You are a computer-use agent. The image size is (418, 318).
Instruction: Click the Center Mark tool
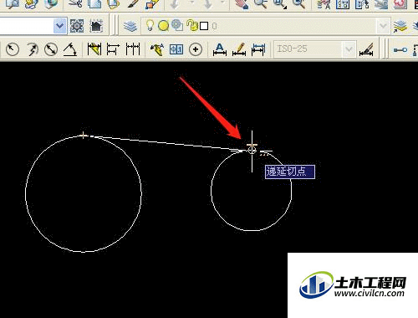pyautogui.click(x=196, y=49)
